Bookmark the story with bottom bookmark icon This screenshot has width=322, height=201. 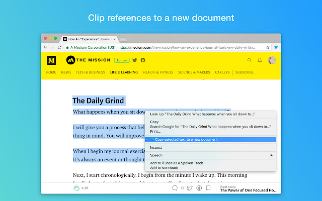tap(208, 188)
